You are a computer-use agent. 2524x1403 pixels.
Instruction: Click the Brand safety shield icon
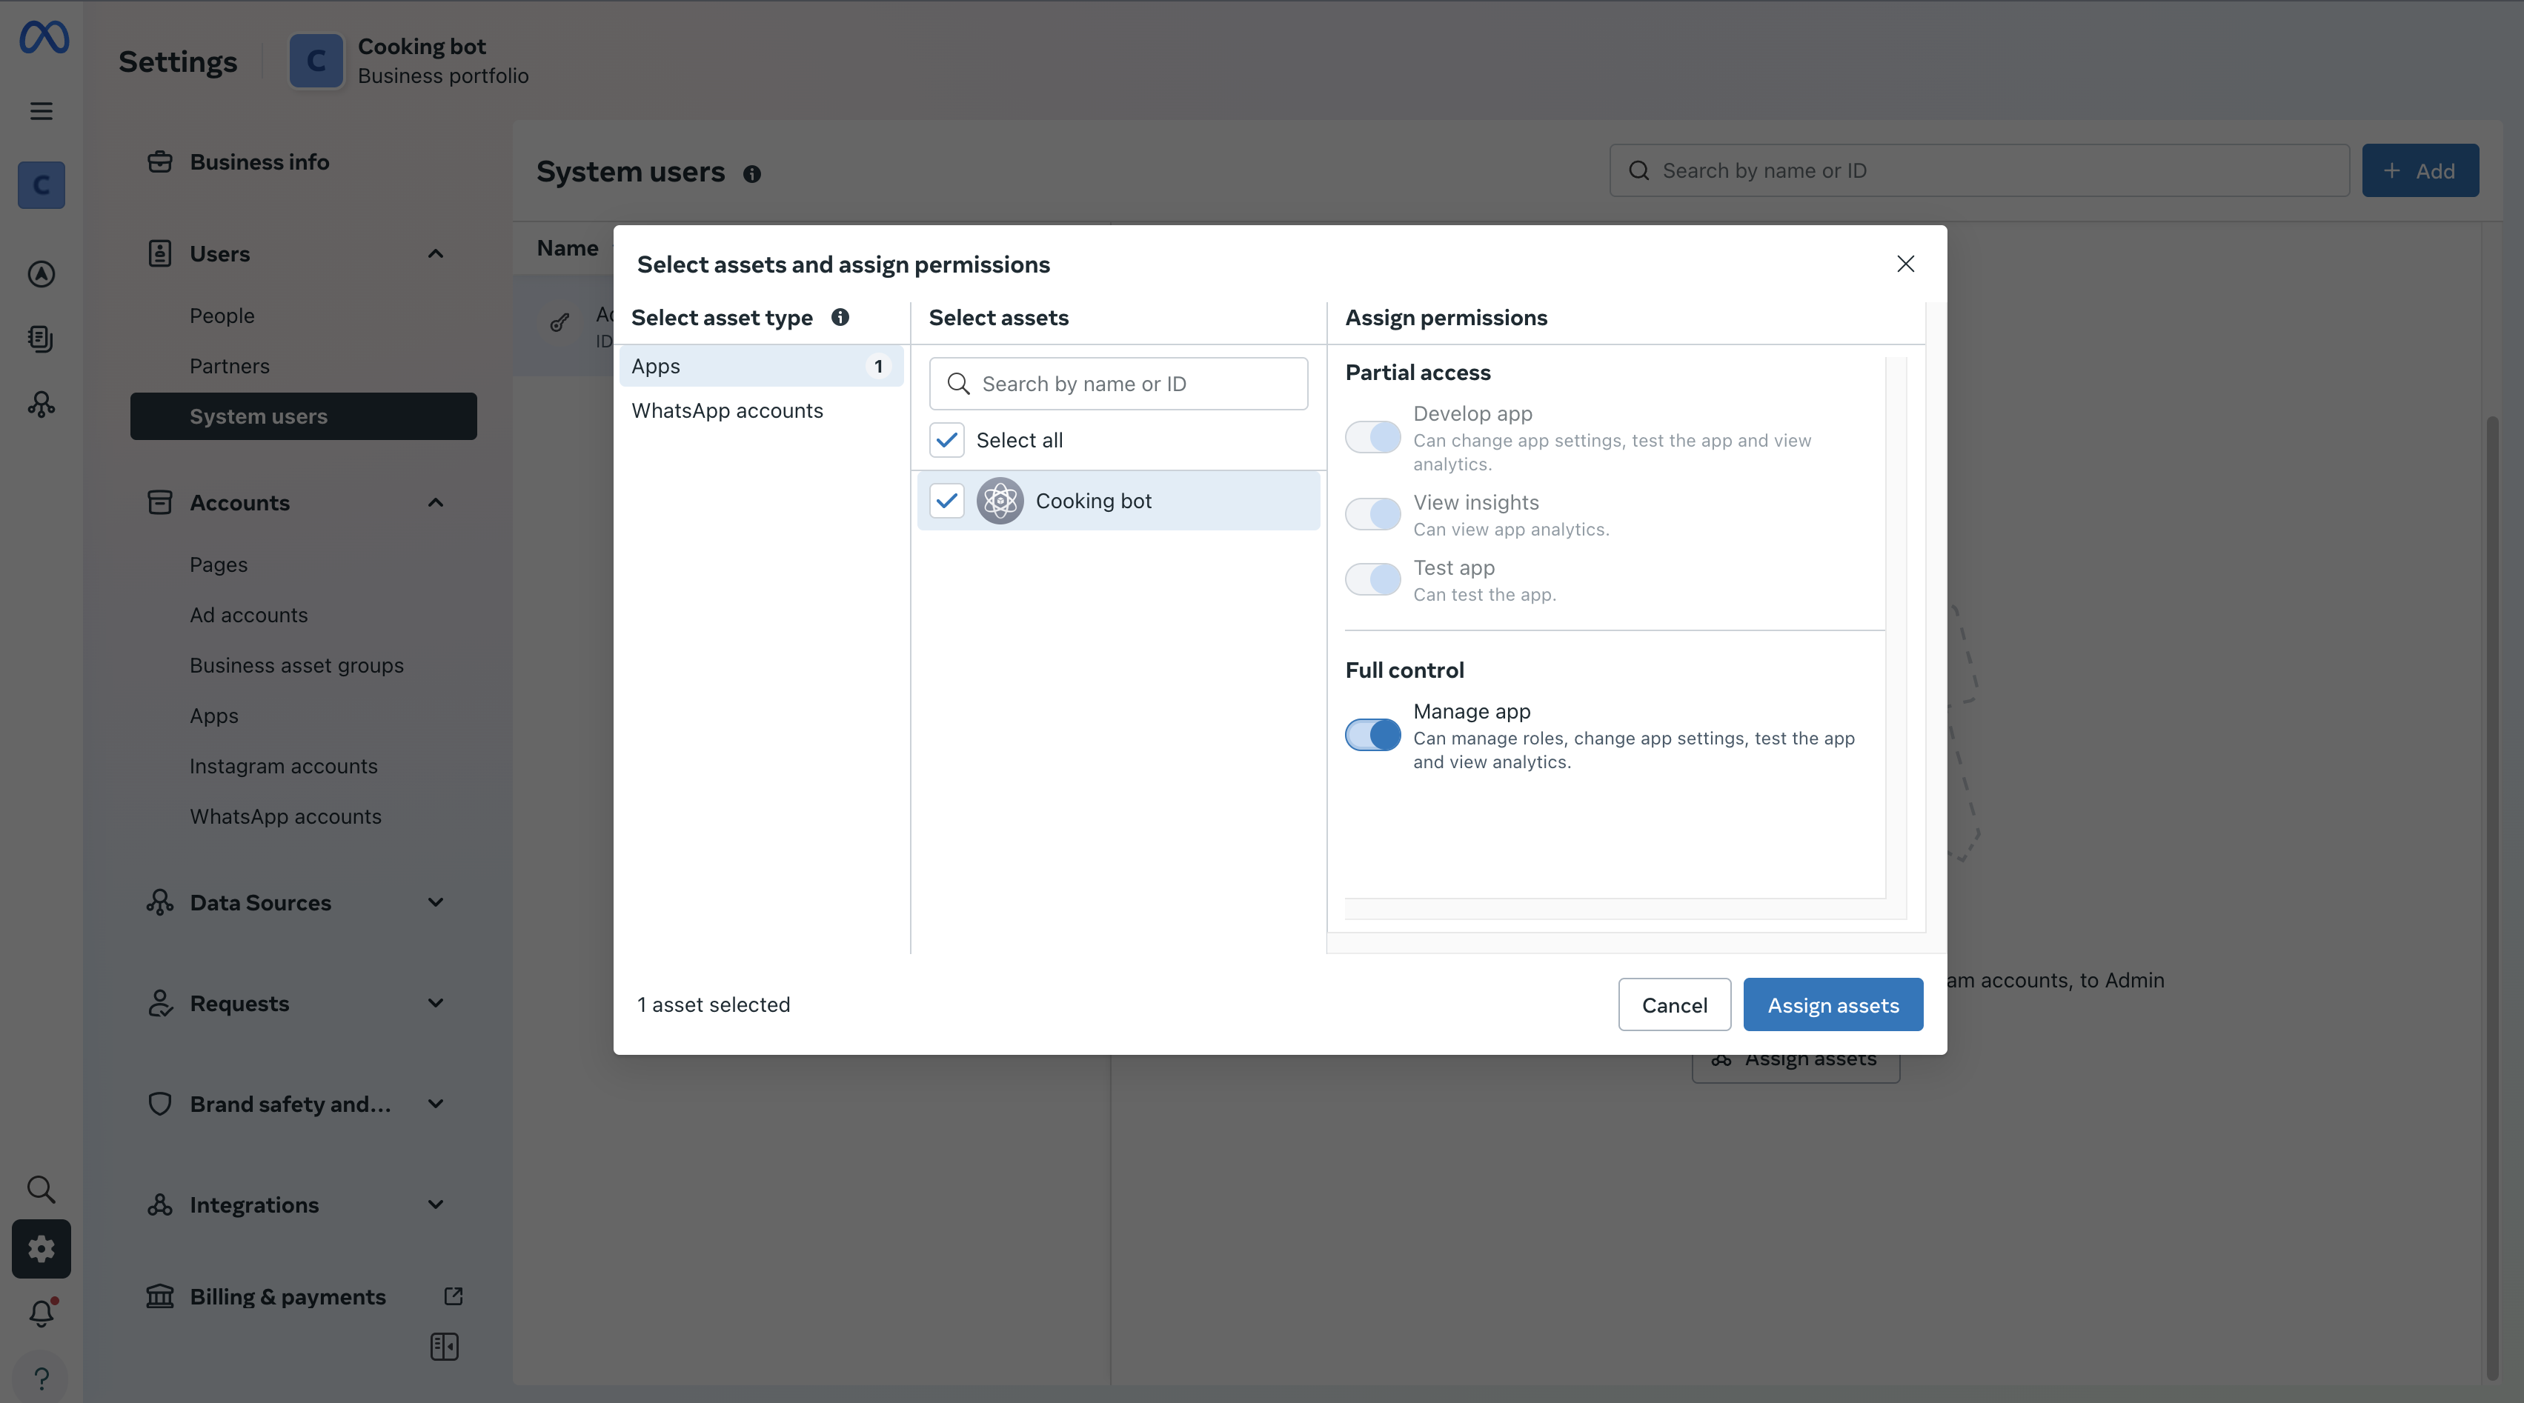pyautogui.click(x=160, y=1104)
